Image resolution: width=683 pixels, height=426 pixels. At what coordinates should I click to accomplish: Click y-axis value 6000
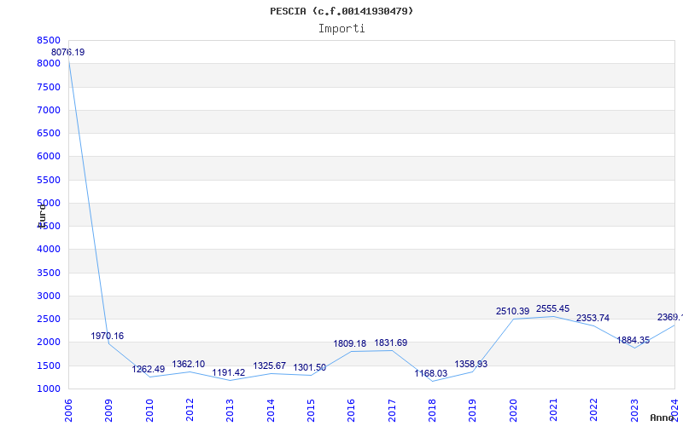click(49, 156)
